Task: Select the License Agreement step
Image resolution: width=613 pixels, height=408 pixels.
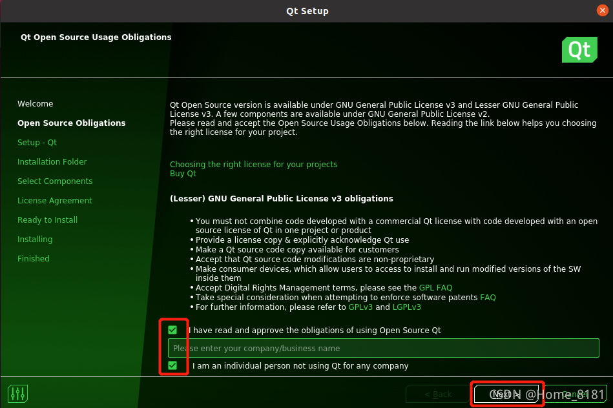Action: 55,201
